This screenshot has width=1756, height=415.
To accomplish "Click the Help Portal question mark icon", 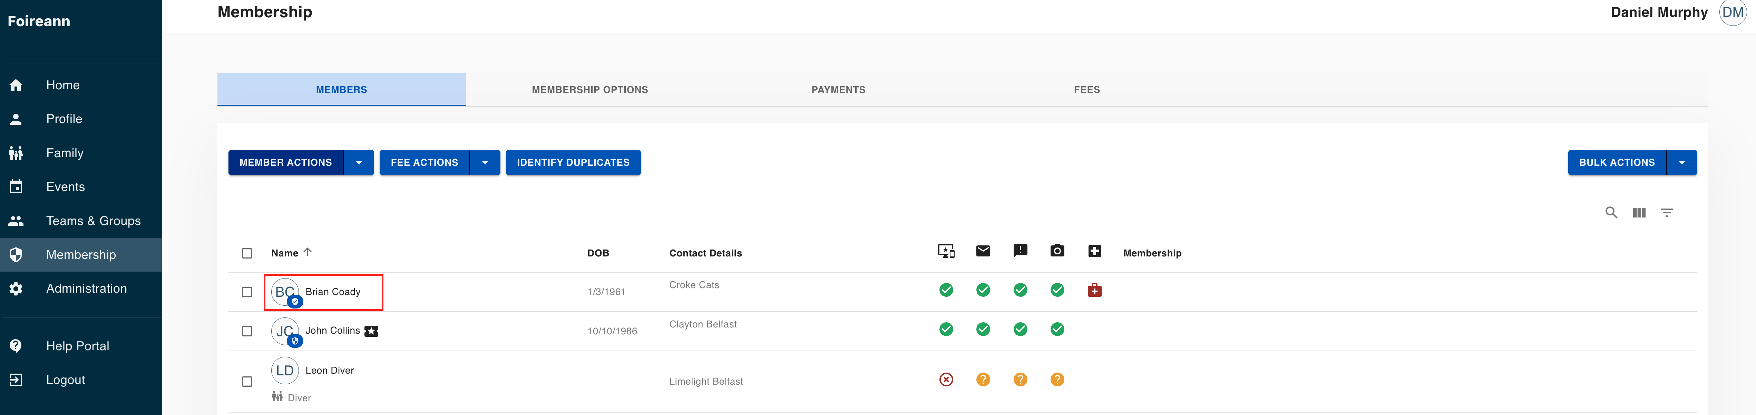I will coord(16,346).
